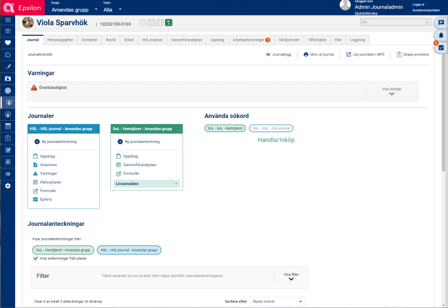
Task: Open Anamnes in the HSL-journal card
Action: [x=45, y=165]
